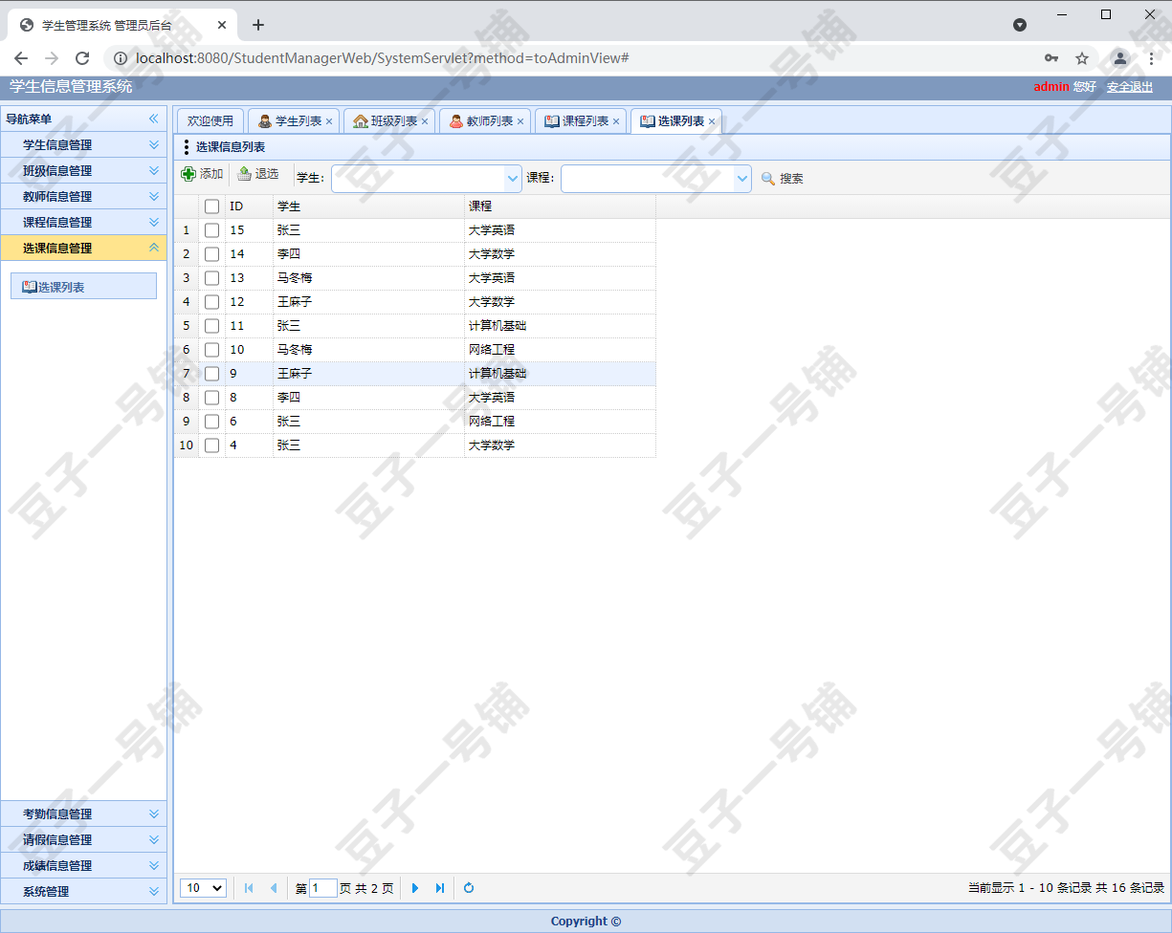
Task: Click the 安全退出 logout link
Action: pyautogui.click(x=1130, y=87)
